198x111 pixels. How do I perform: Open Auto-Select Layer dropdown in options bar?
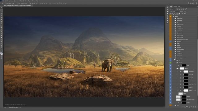[x=14, y=3]
